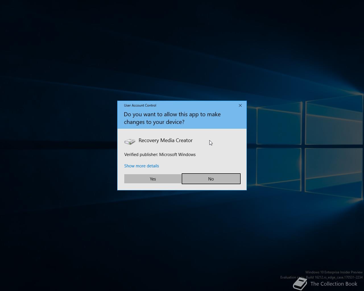Close the User Account Control dialog
Screen dimensions: 364x291
click(240, 105)
